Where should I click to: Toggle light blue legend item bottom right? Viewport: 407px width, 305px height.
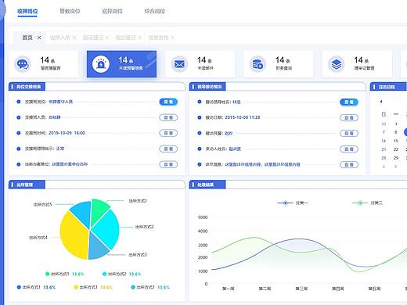click(150, 287)
